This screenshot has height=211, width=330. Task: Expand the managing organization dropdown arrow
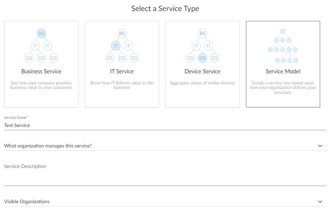point(320,145)
